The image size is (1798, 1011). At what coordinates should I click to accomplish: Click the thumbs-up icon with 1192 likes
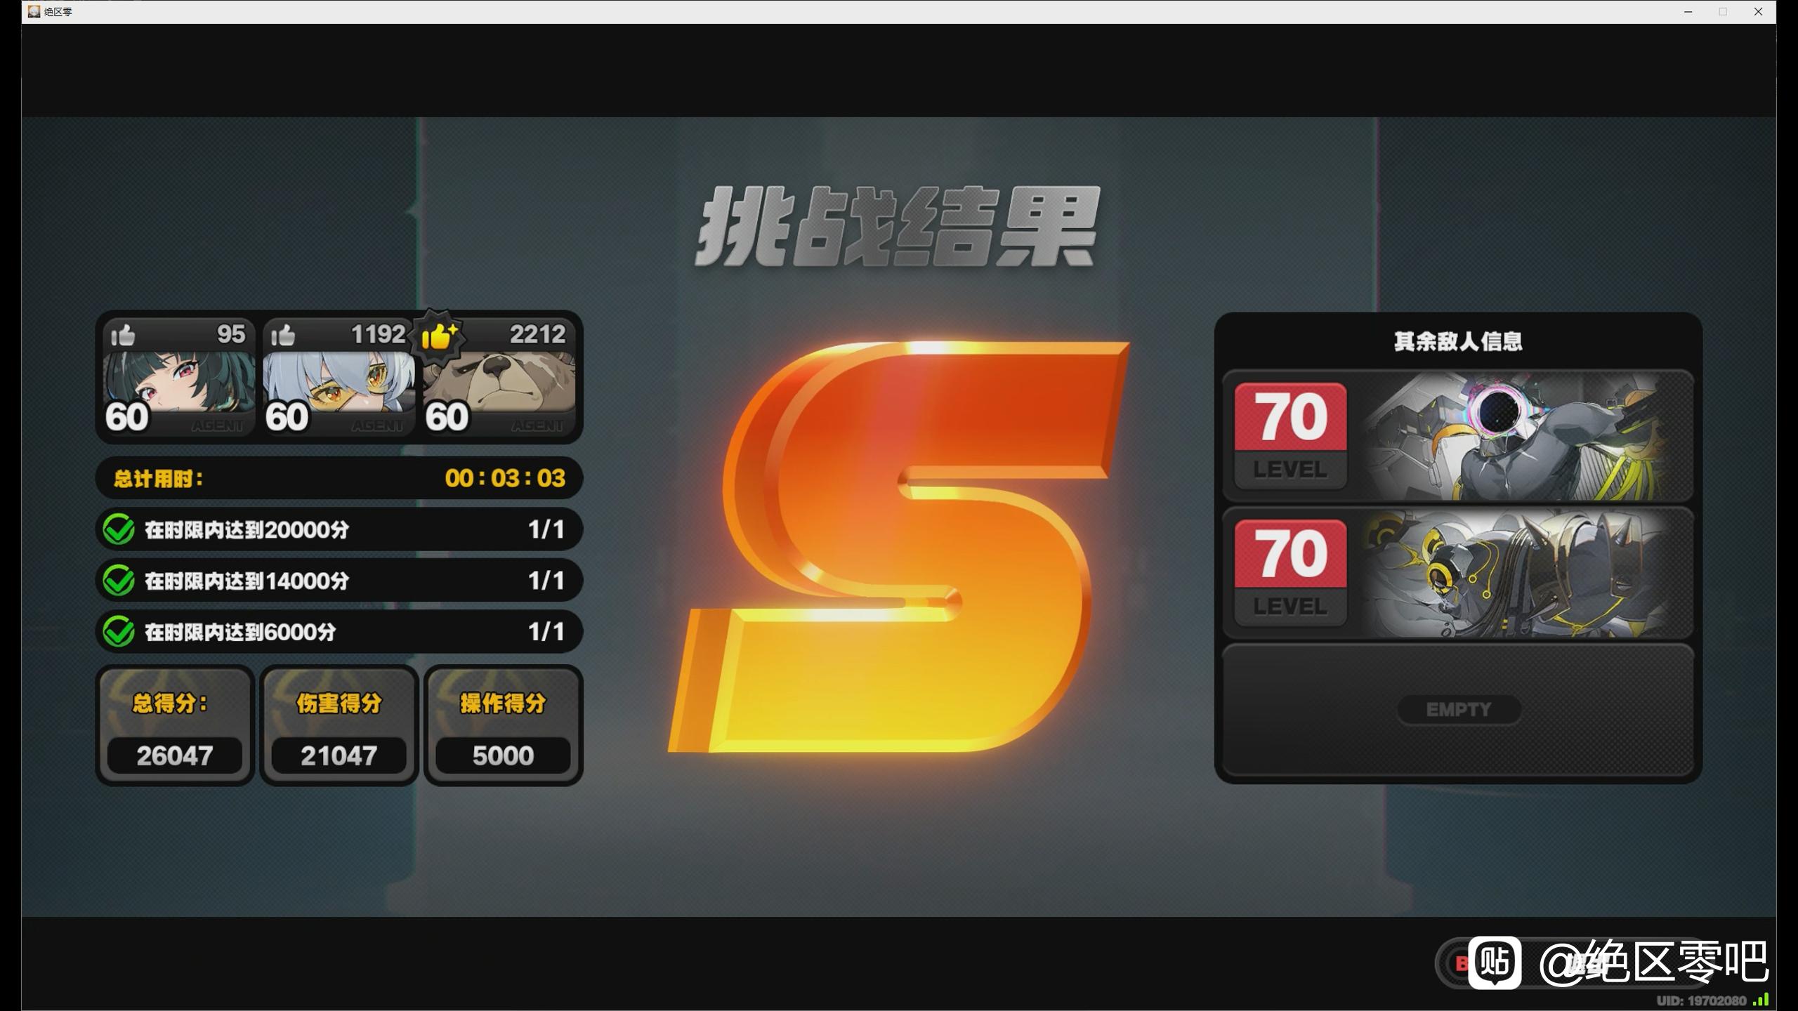click(x=283, y=335)
